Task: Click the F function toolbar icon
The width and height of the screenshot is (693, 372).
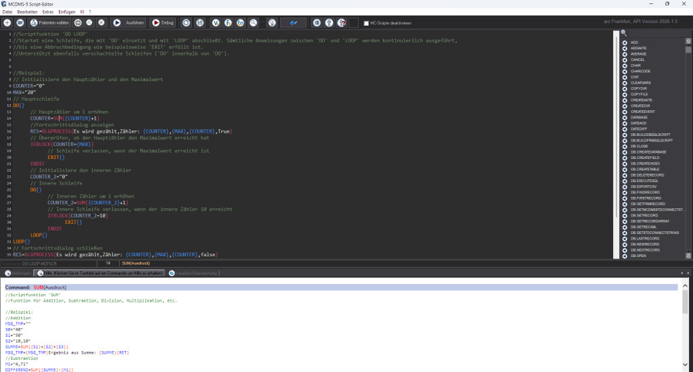Action: [x=228, y=22]
